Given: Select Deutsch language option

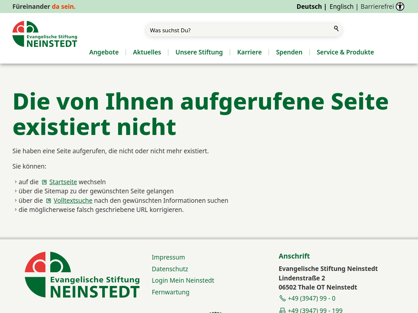Looking at the screenshot, I should pos(309,7).
